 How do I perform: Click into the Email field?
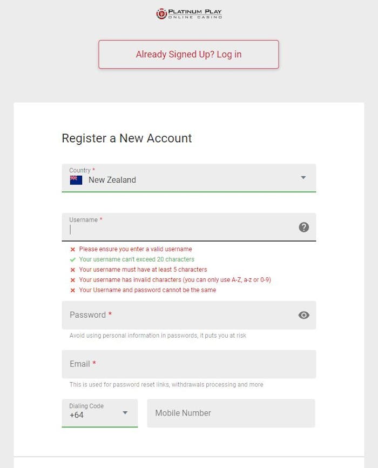(x=188, y=364)
